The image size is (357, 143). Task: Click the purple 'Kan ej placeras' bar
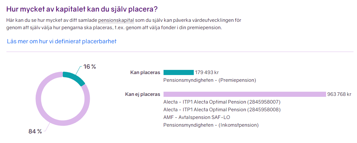point(245,94)
